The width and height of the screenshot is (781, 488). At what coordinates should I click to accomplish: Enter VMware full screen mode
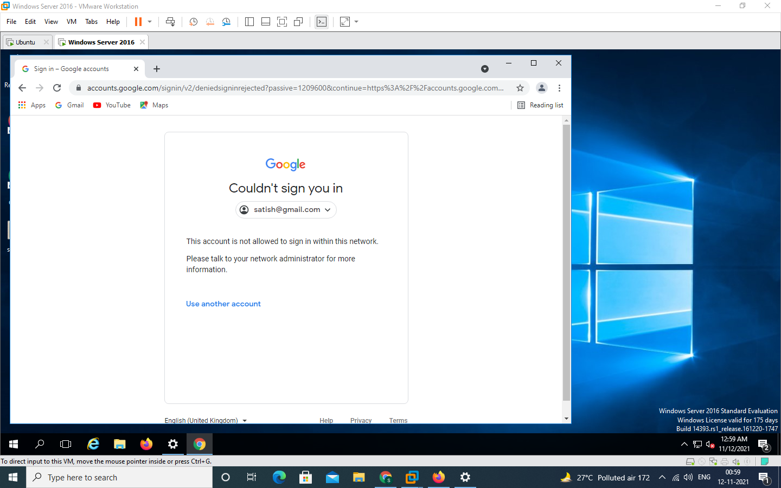pos(282,22)
